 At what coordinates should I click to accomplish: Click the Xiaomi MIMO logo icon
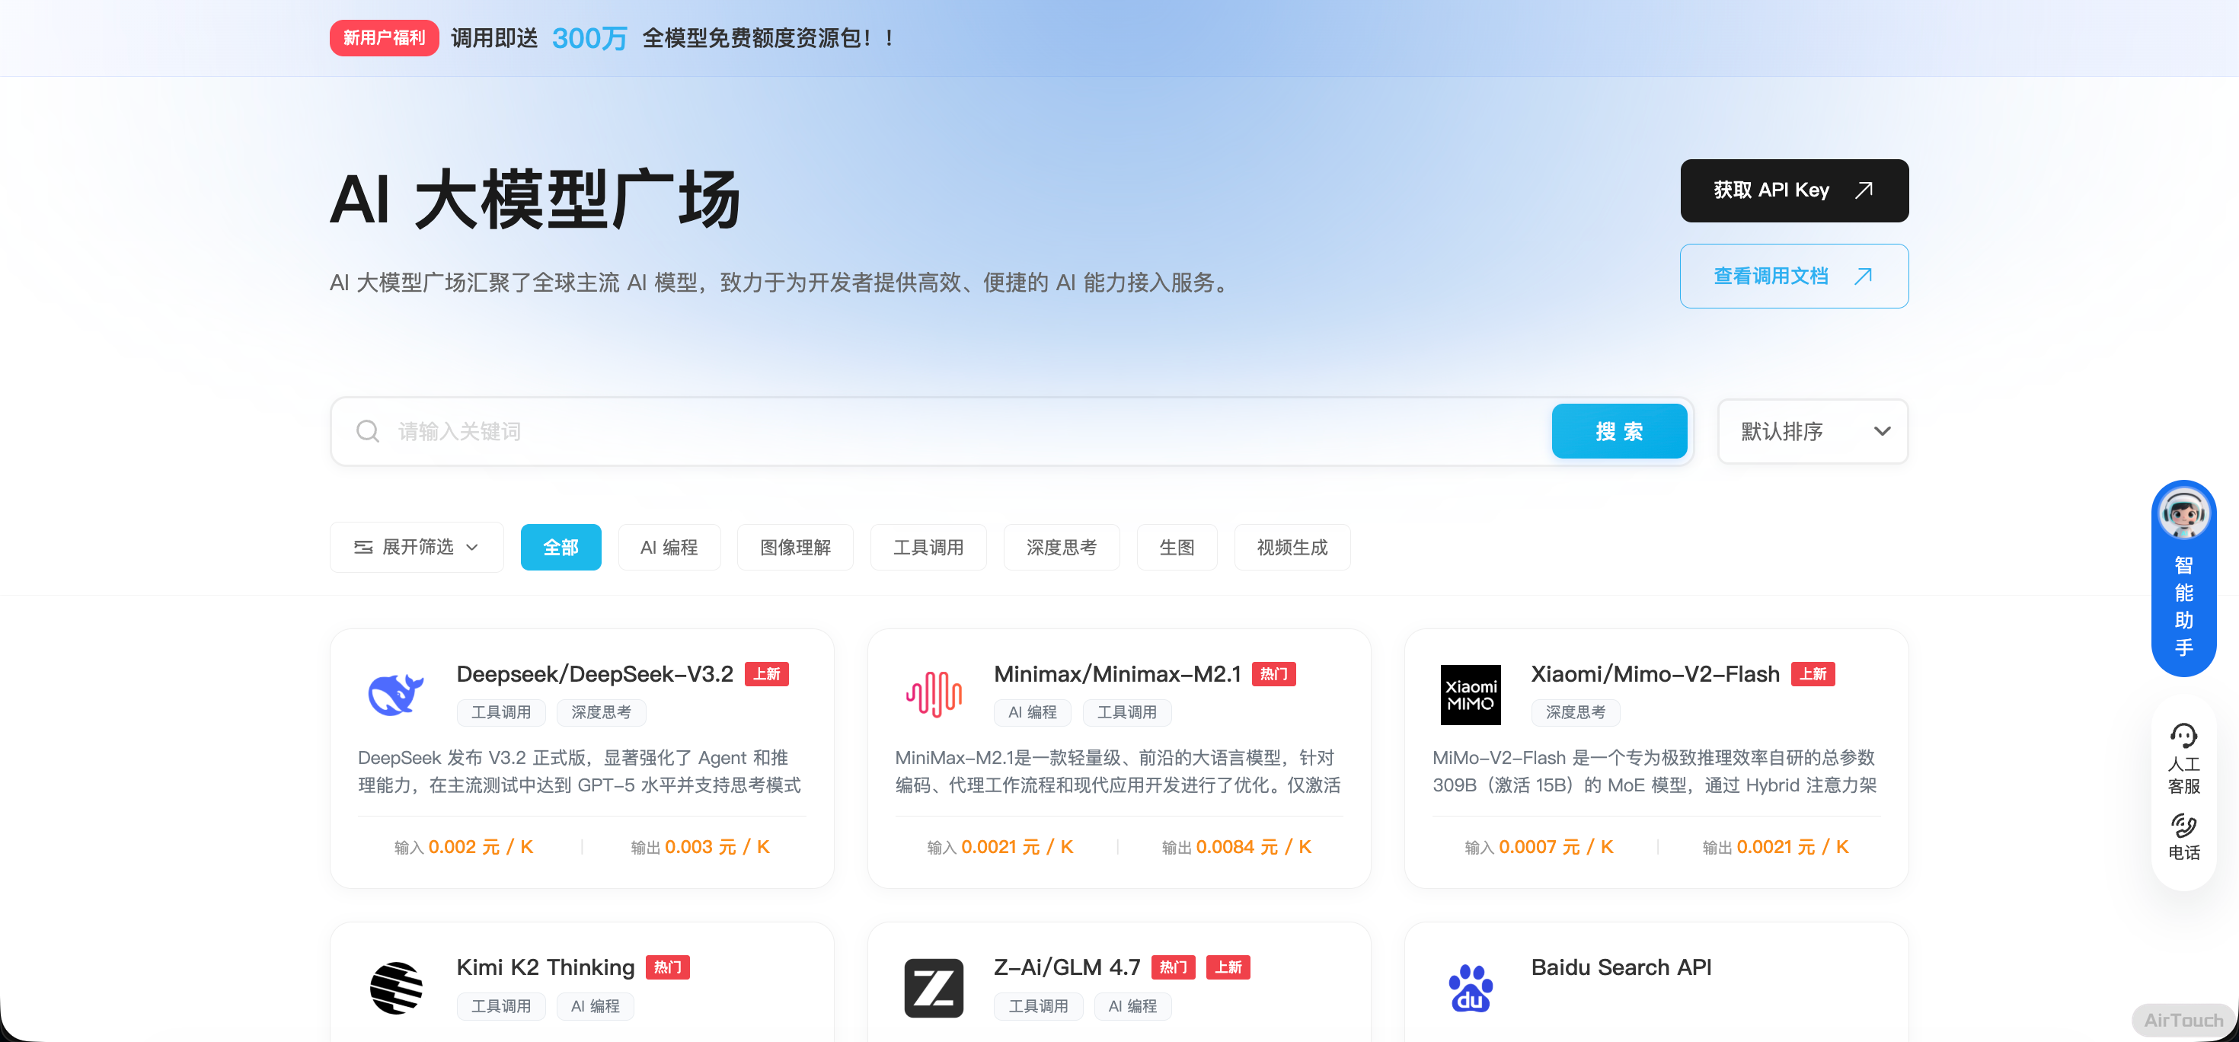point(1470,695)
